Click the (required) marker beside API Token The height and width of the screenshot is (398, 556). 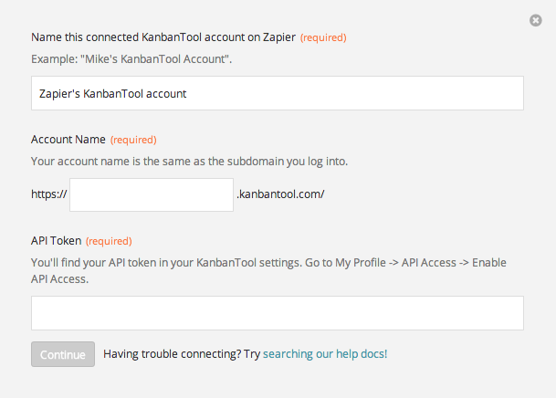click(x=109, y=241)
